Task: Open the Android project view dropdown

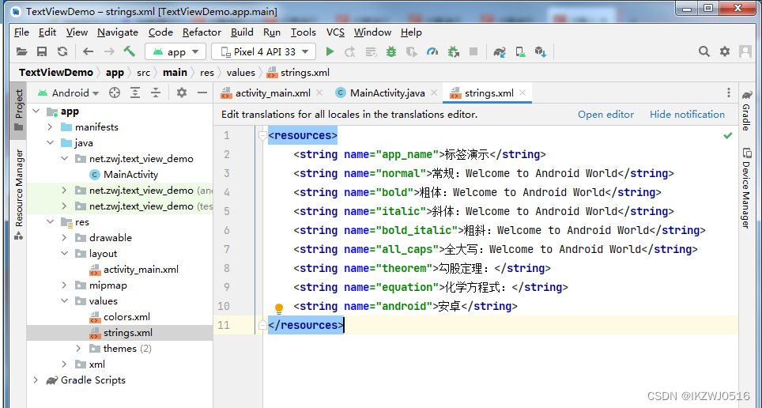Action: tap(69, 93)
